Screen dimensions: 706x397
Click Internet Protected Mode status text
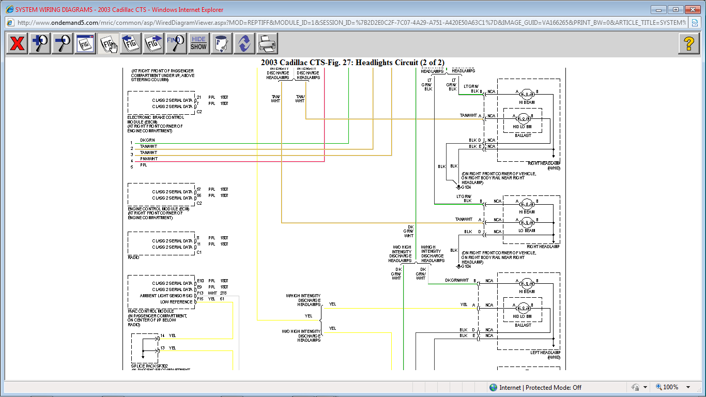[x=540, y=387]
